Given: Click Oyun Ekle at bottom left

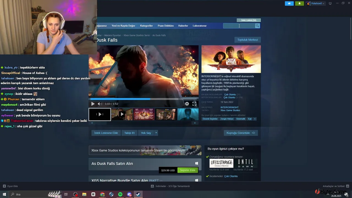Looking at the screenshot, I should tap(10, 186).
